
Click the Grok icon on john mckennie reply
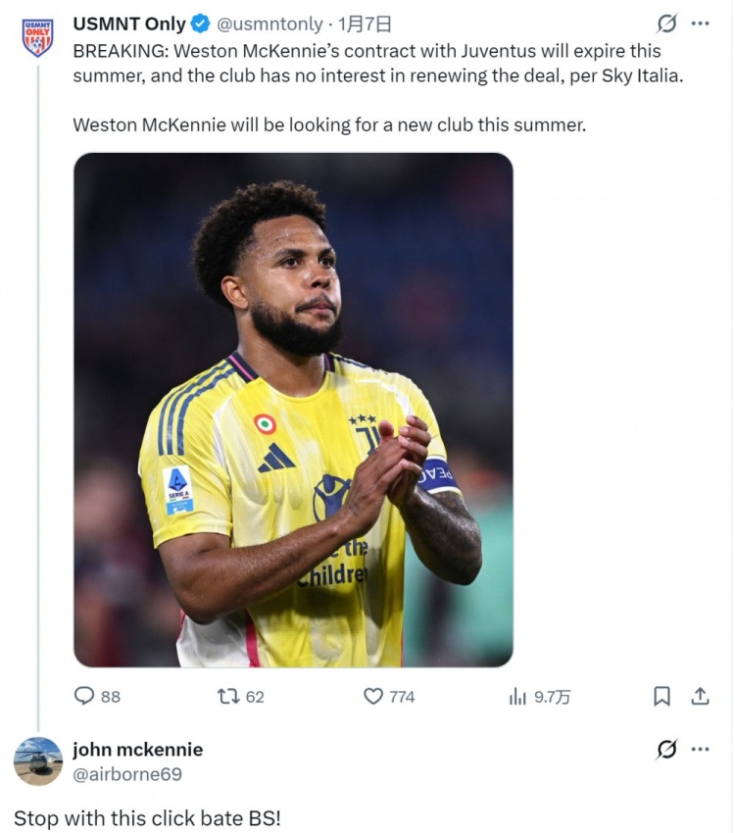point(667,750)
